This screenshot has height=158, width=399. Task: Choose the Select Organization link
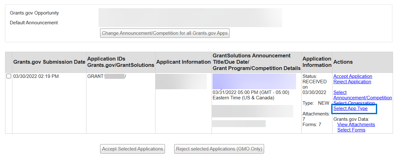point(354,103)
